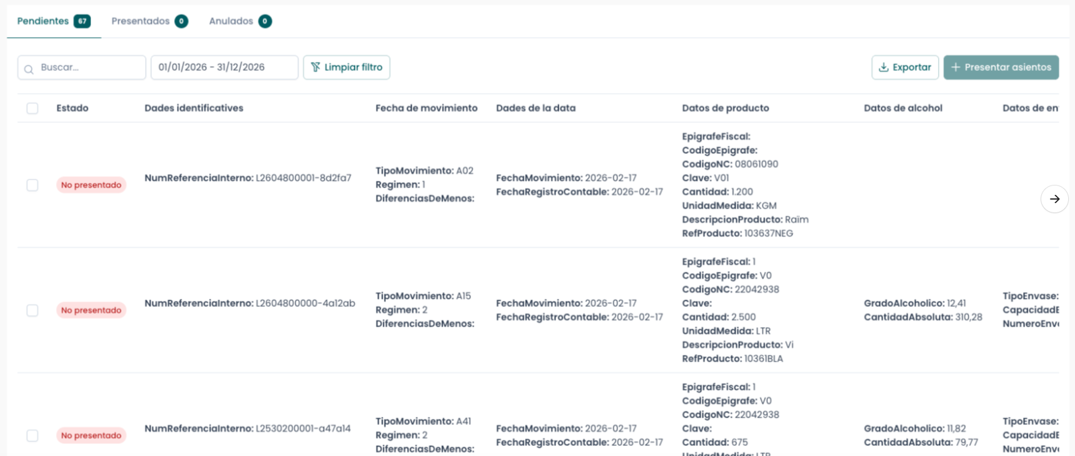Click RefProducto 103637NEG value

(769, 233)
